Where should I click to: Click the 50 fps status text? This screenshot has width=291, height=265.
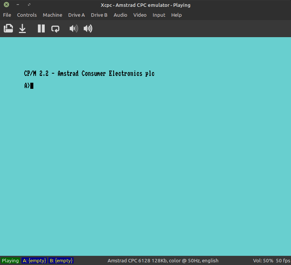283,260
